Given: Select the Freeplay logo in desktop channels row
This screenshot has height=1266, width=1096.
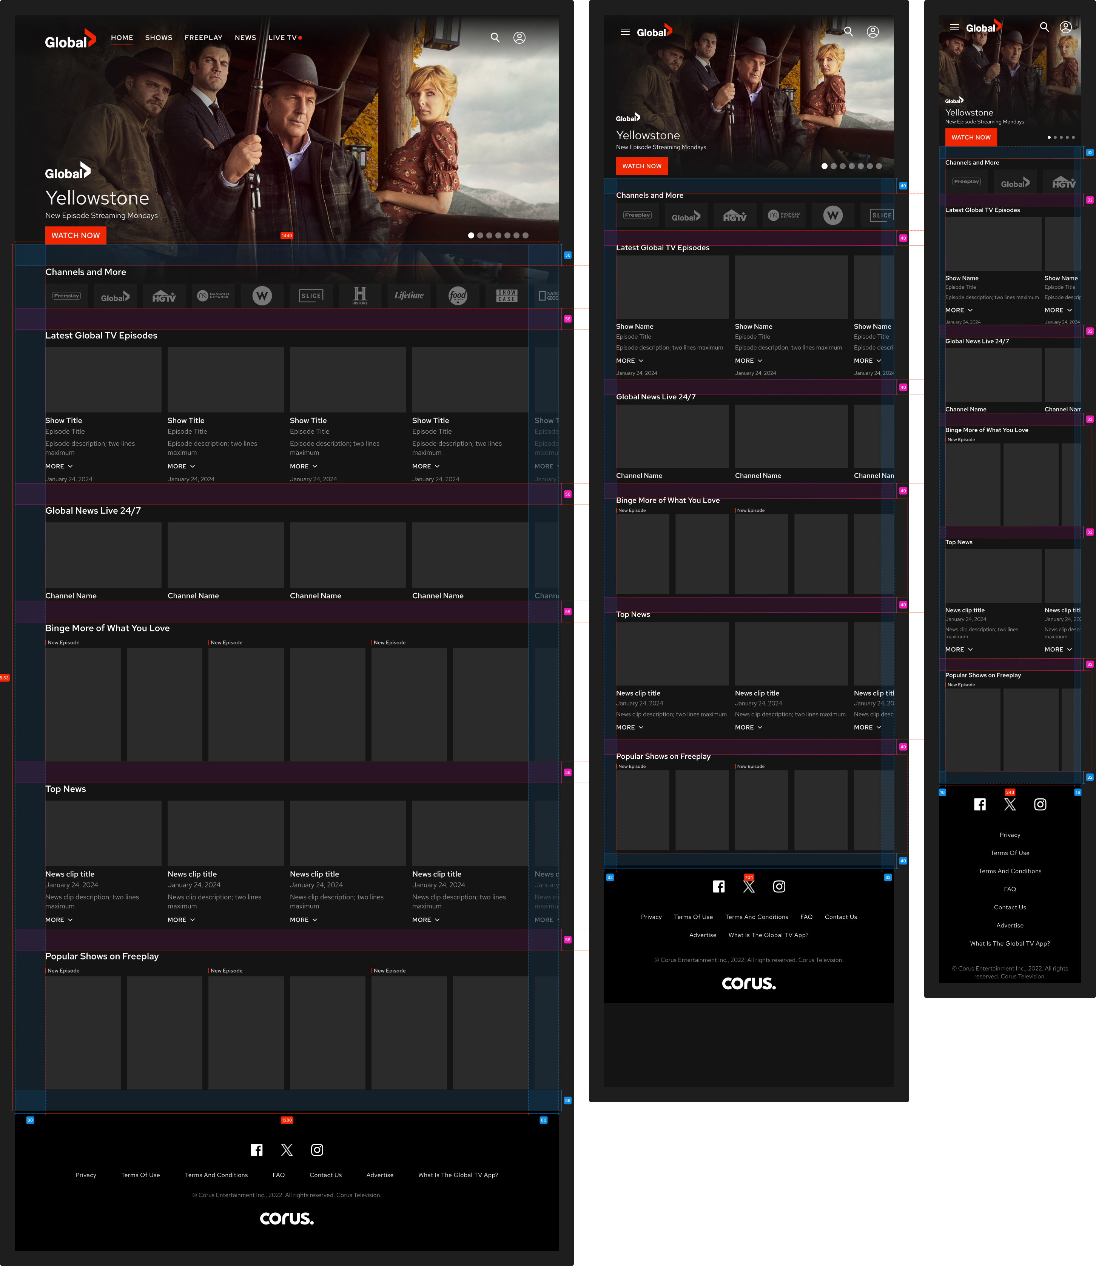Looking at the screenshot, I should click(67, 296).
